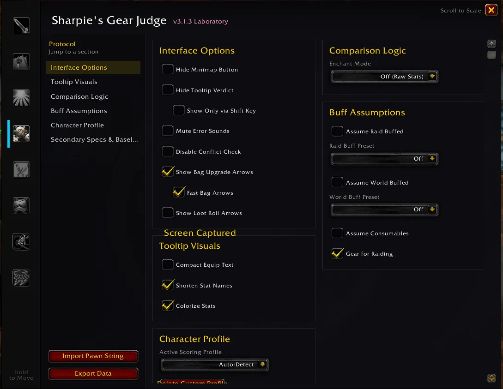
Task: Click the 'Hold to Move' drag label
Action: 21,375
